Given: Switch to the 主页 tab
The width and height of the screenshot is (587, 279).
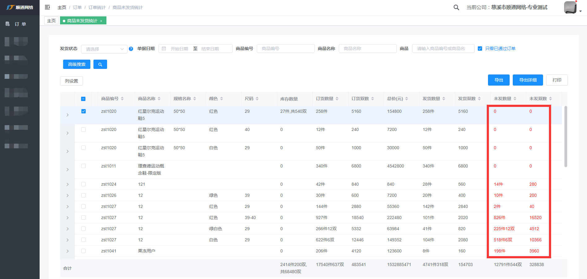Looking at the screenshot, I should [51, 21].
